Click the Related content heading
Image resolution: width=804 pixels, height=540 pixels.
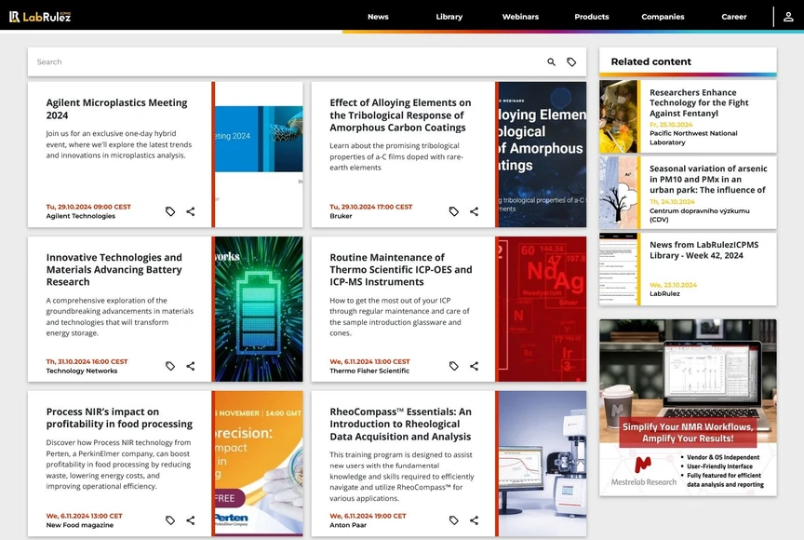click(650, 61)
